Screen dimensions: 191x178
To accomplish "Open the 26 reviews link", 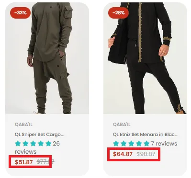I will pos(37,147).
